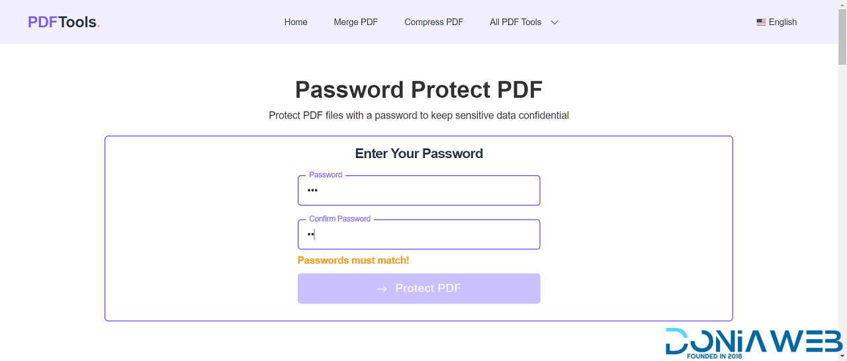Go to the Home page

tap(296, 22)
